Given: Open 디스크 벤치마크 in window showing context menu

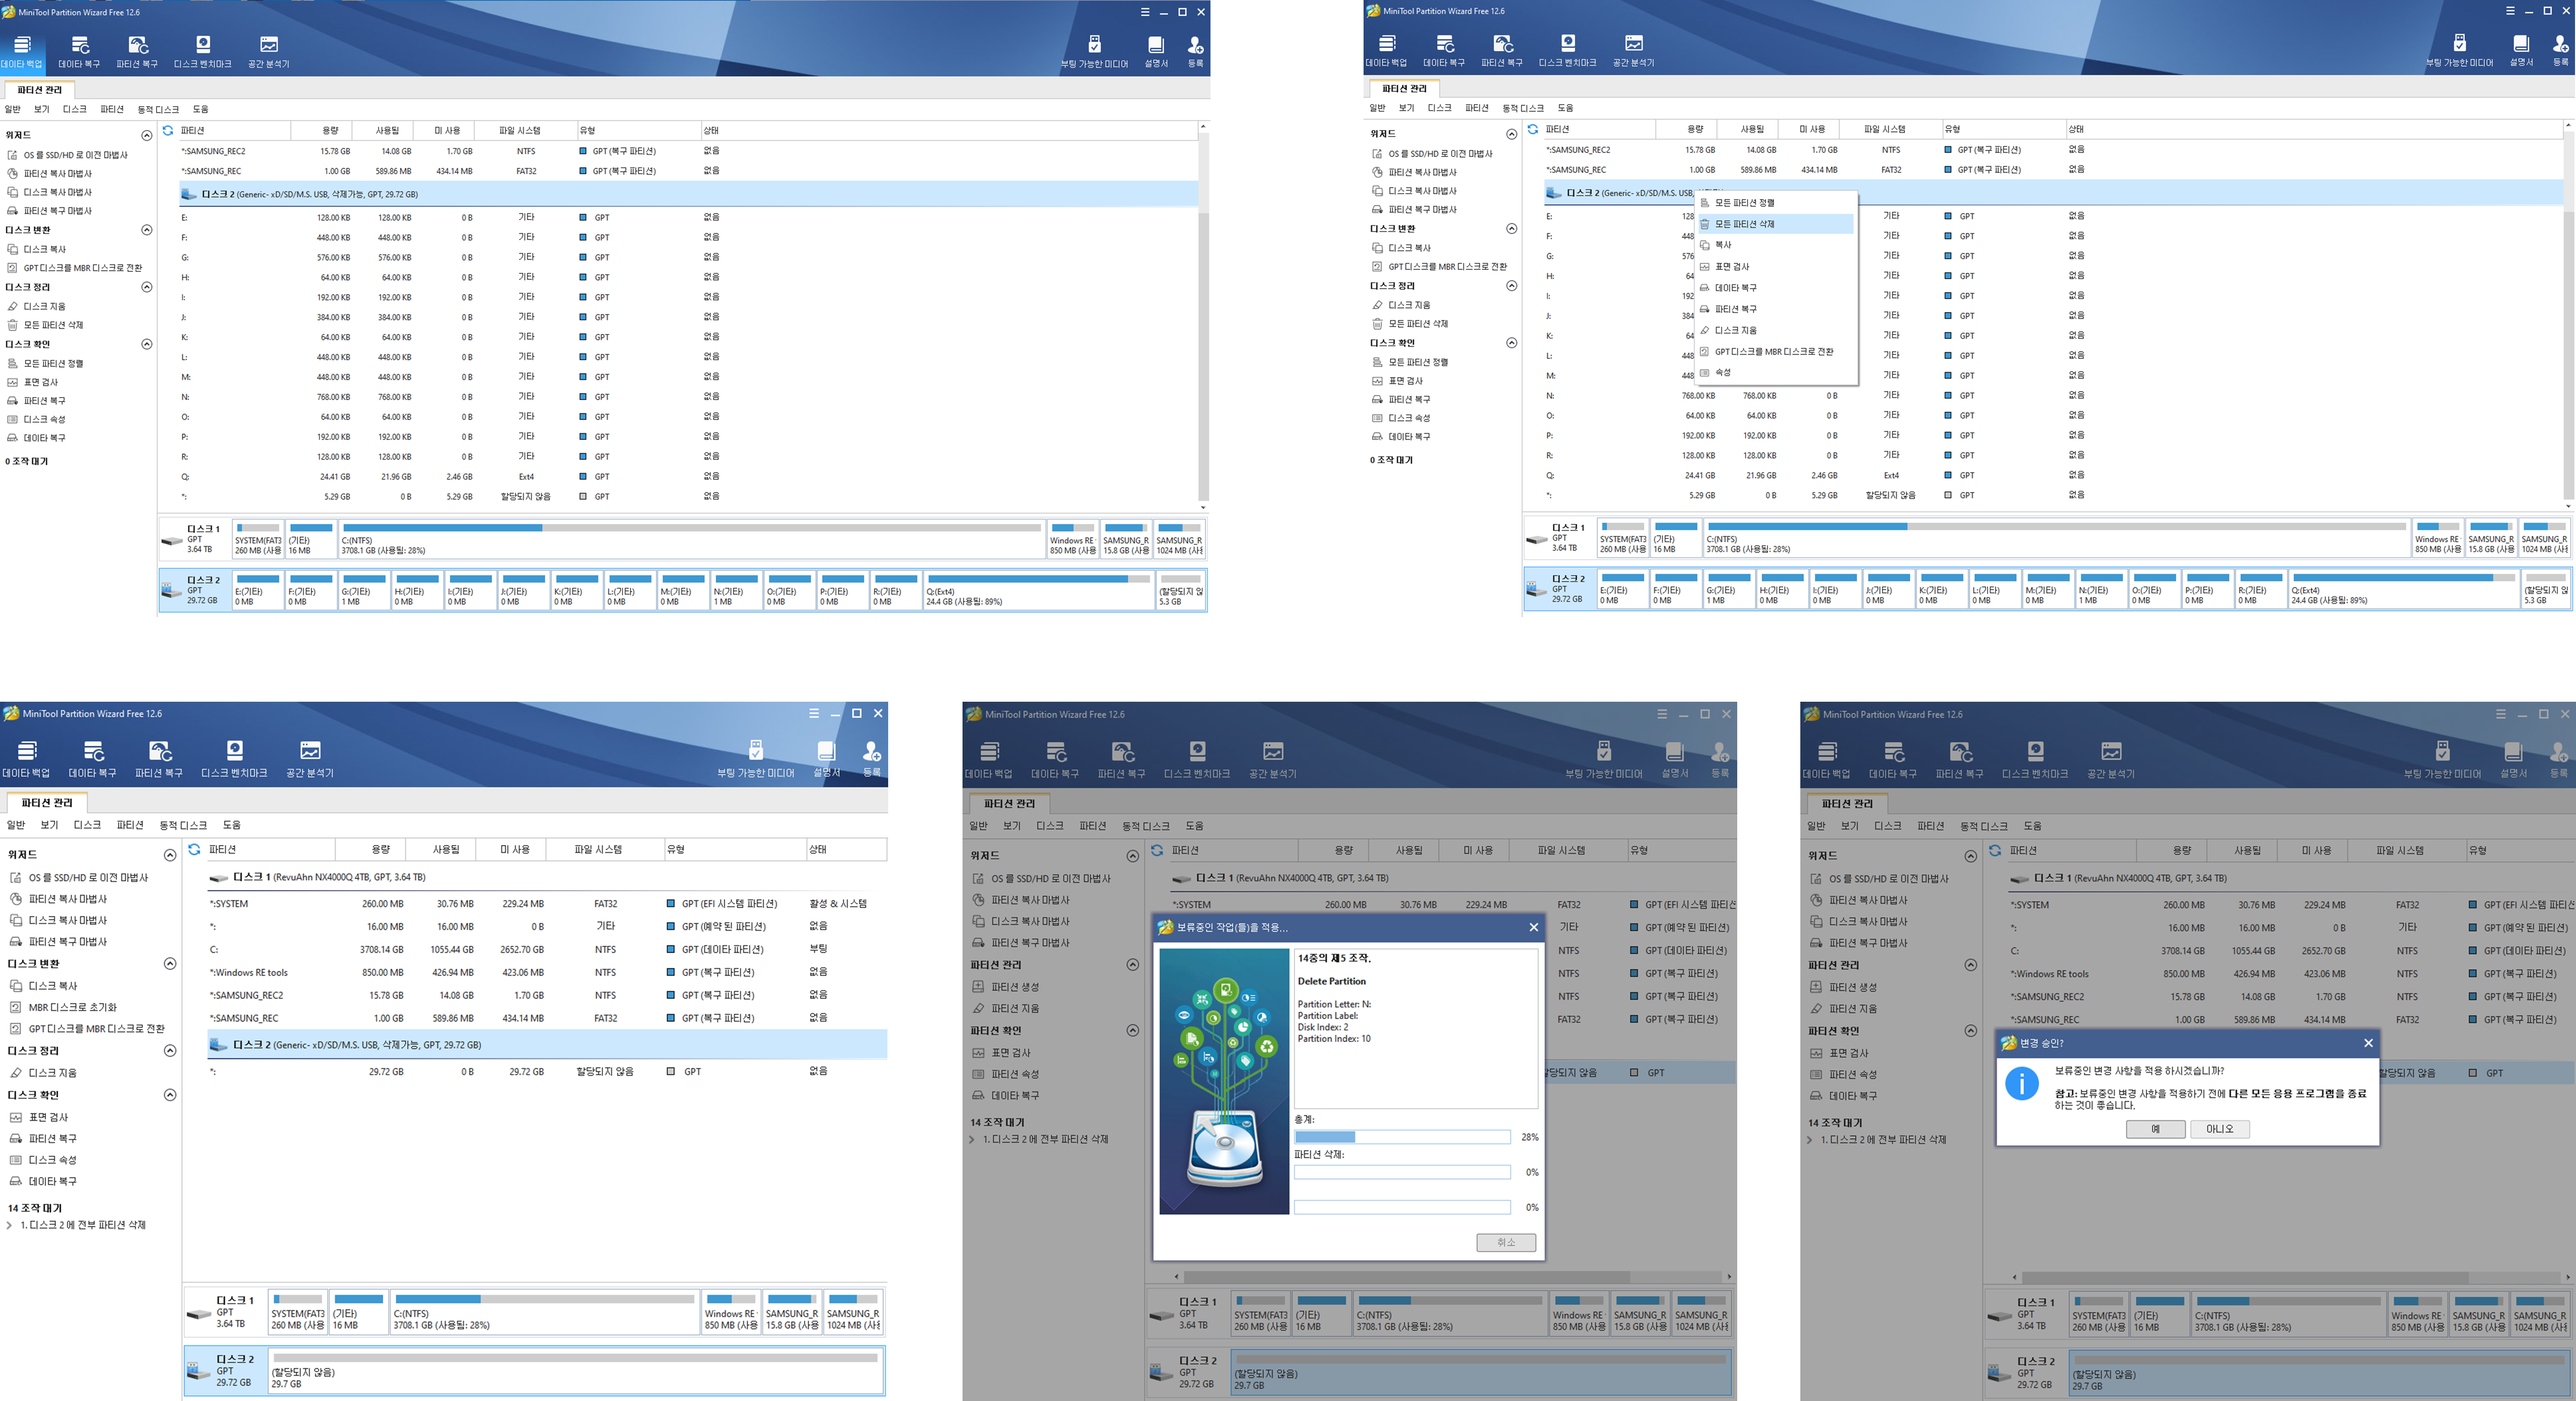Looking at the screenshot, I should coord(1567,49).
